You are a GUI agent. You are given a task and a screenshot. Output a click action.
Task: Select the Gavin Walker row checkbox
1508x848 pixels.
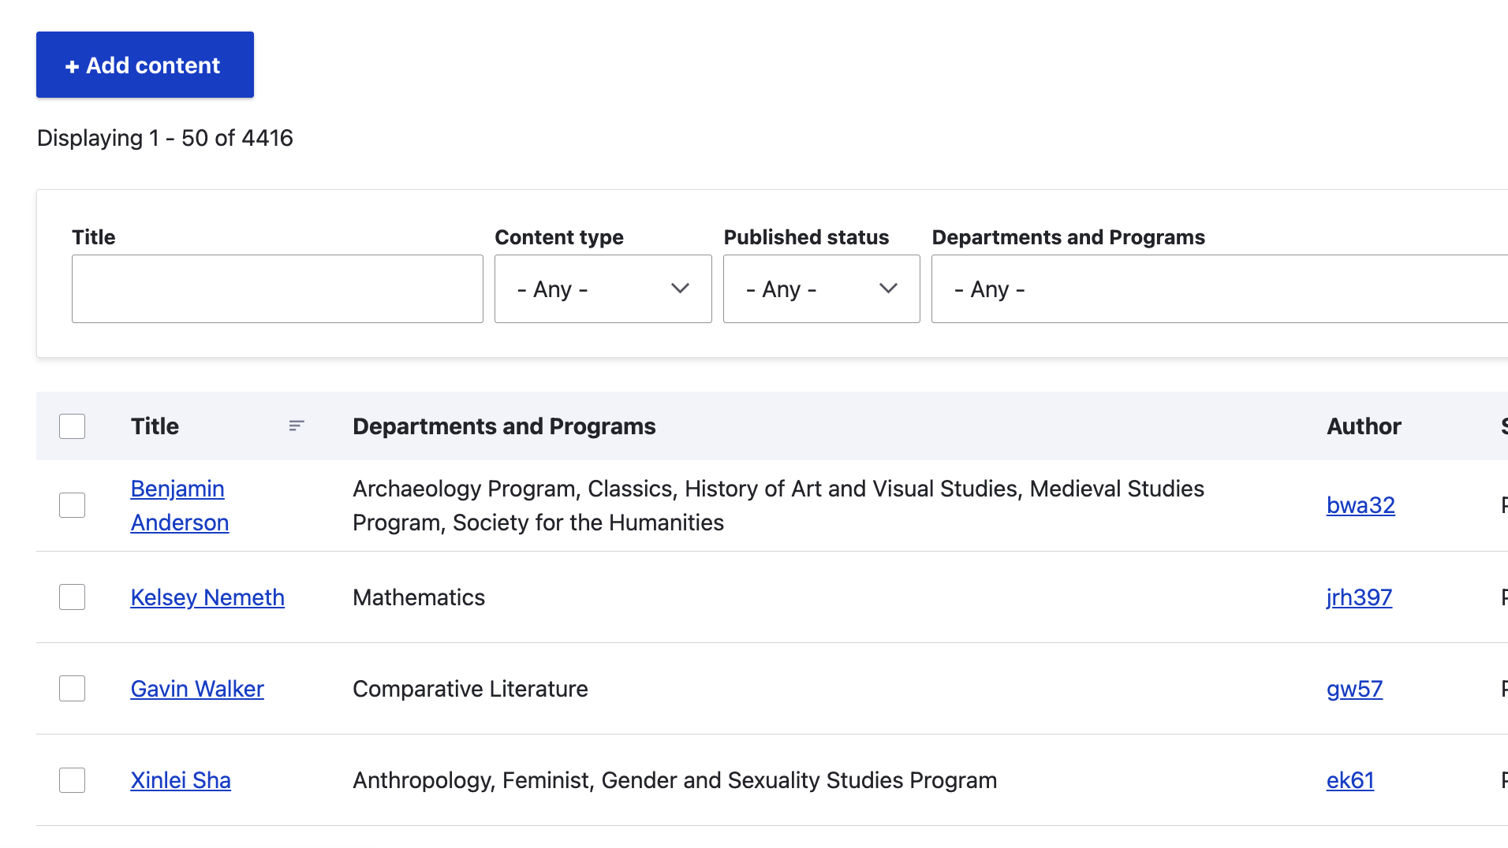tap(72, 689)
